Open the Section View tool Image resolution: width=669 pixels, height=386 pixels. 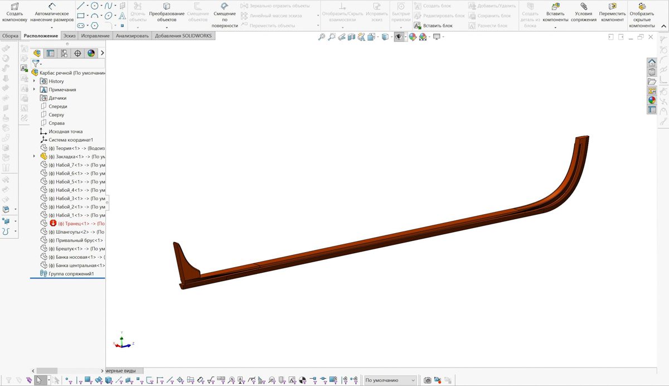click(351, 37)
